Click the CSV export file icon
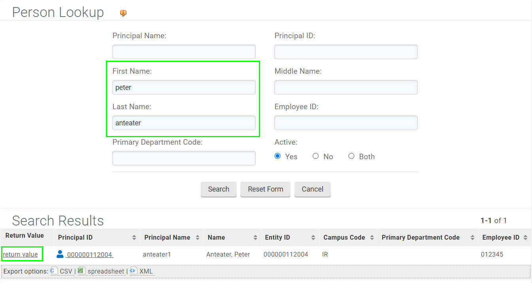The height and width of the screenshot is (283, 532). (54, 271)
